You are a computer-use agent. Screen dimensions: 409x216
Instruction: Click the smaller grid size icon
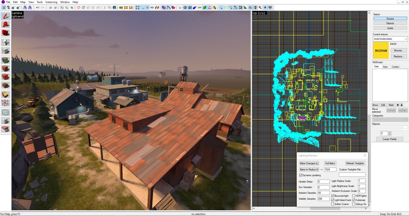[x=13, y=7]
